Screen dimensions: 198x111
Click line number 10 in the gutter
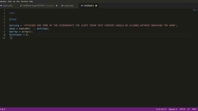click(x=4, y=38)
